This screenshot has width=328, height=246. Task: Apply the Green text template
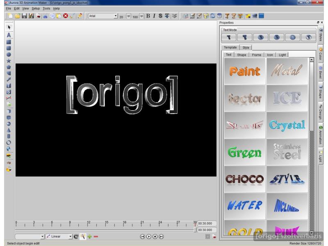pyautogui.click(x=244, y=152)
